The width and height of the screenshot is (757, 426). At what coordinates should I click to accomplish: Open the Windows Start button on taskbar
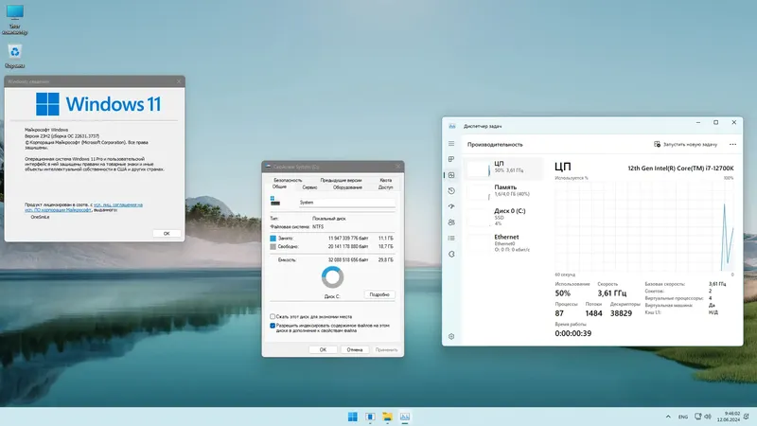pos(353,417)
